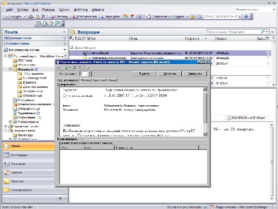Click the Inbox folder search field
278x209 pixels.
pos(233,32)
